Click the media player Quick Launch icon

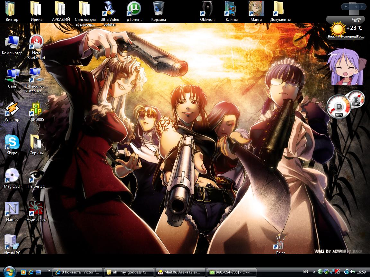point(23,272)
